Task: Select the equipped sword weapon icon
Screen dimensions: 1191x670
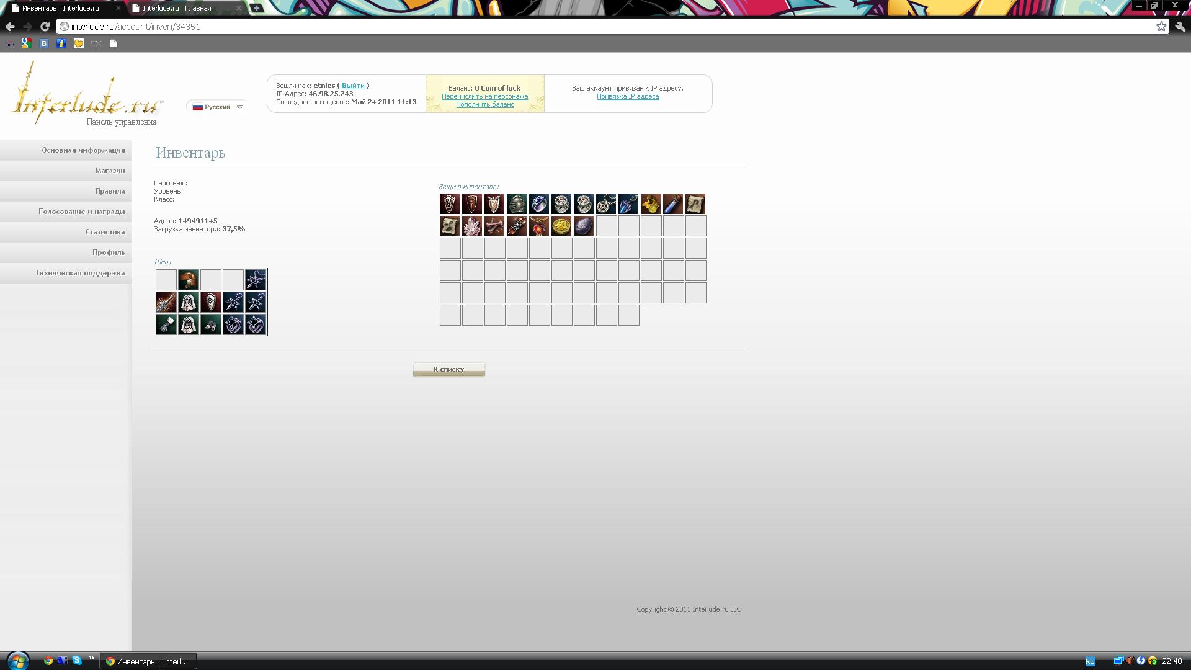Action: coord(166,302)
